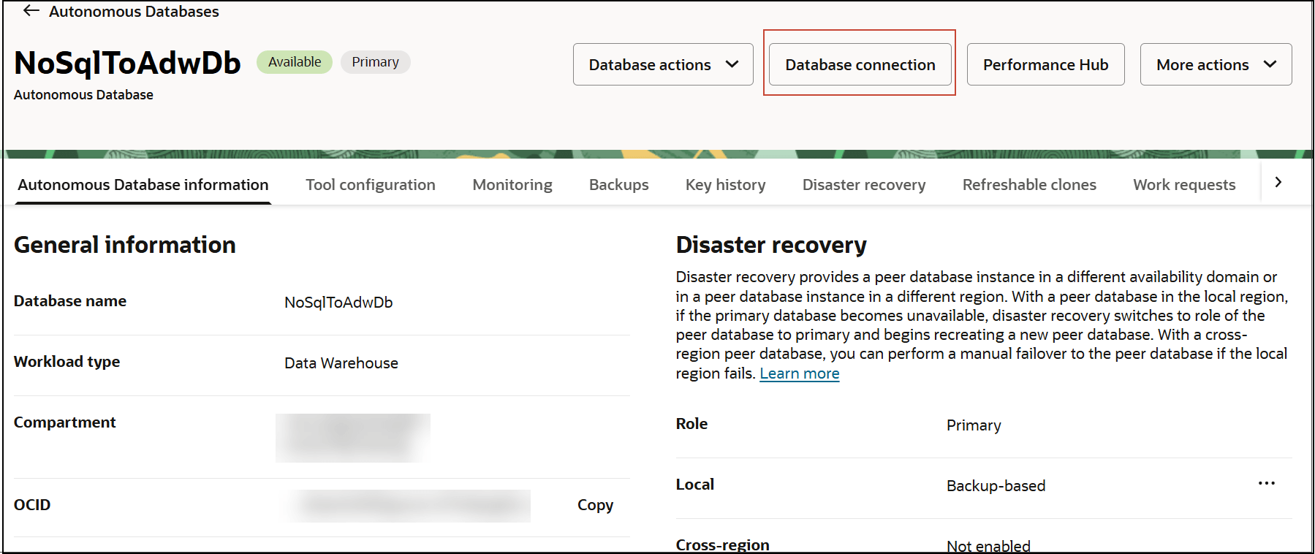Viewport: 1315px width, 554px height.
Task: View the Key history tab
Action: [x=726, y=185]
